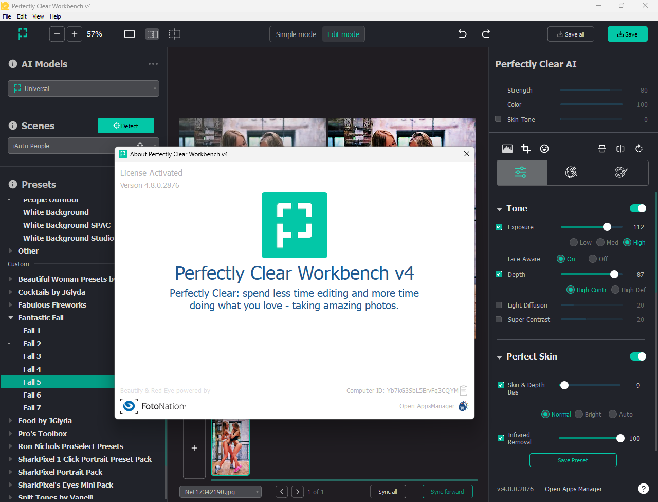The image size is (658, 502).
Task: Expand the Other presets group
Action: click(x=11, y=251)
